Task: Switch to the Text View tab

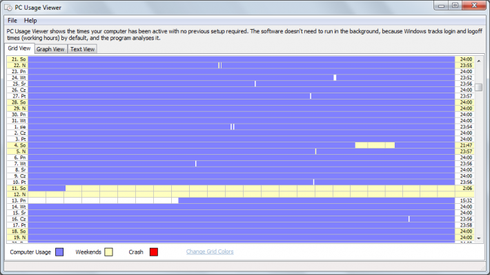Action: point(83,49)
